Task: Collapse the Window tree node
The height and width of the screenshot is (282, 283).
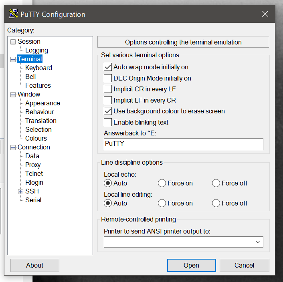Action: tap(13, 95)
